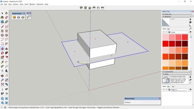Click the Sample Paint eyedropper

190,29
